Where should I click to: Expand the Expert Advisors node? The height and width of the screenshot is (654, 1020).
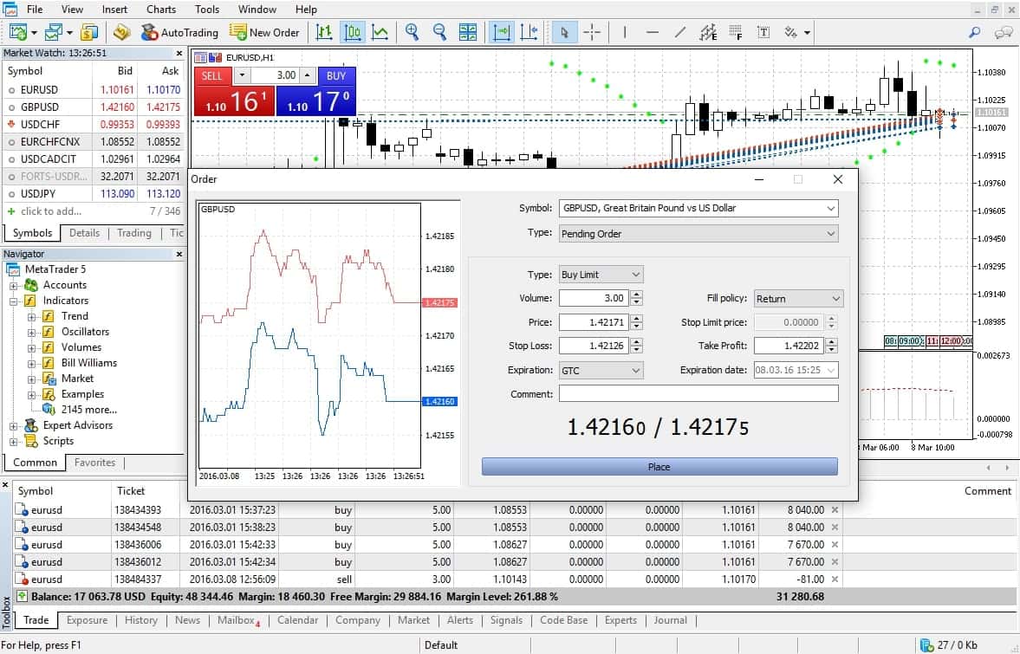point(13,426)
